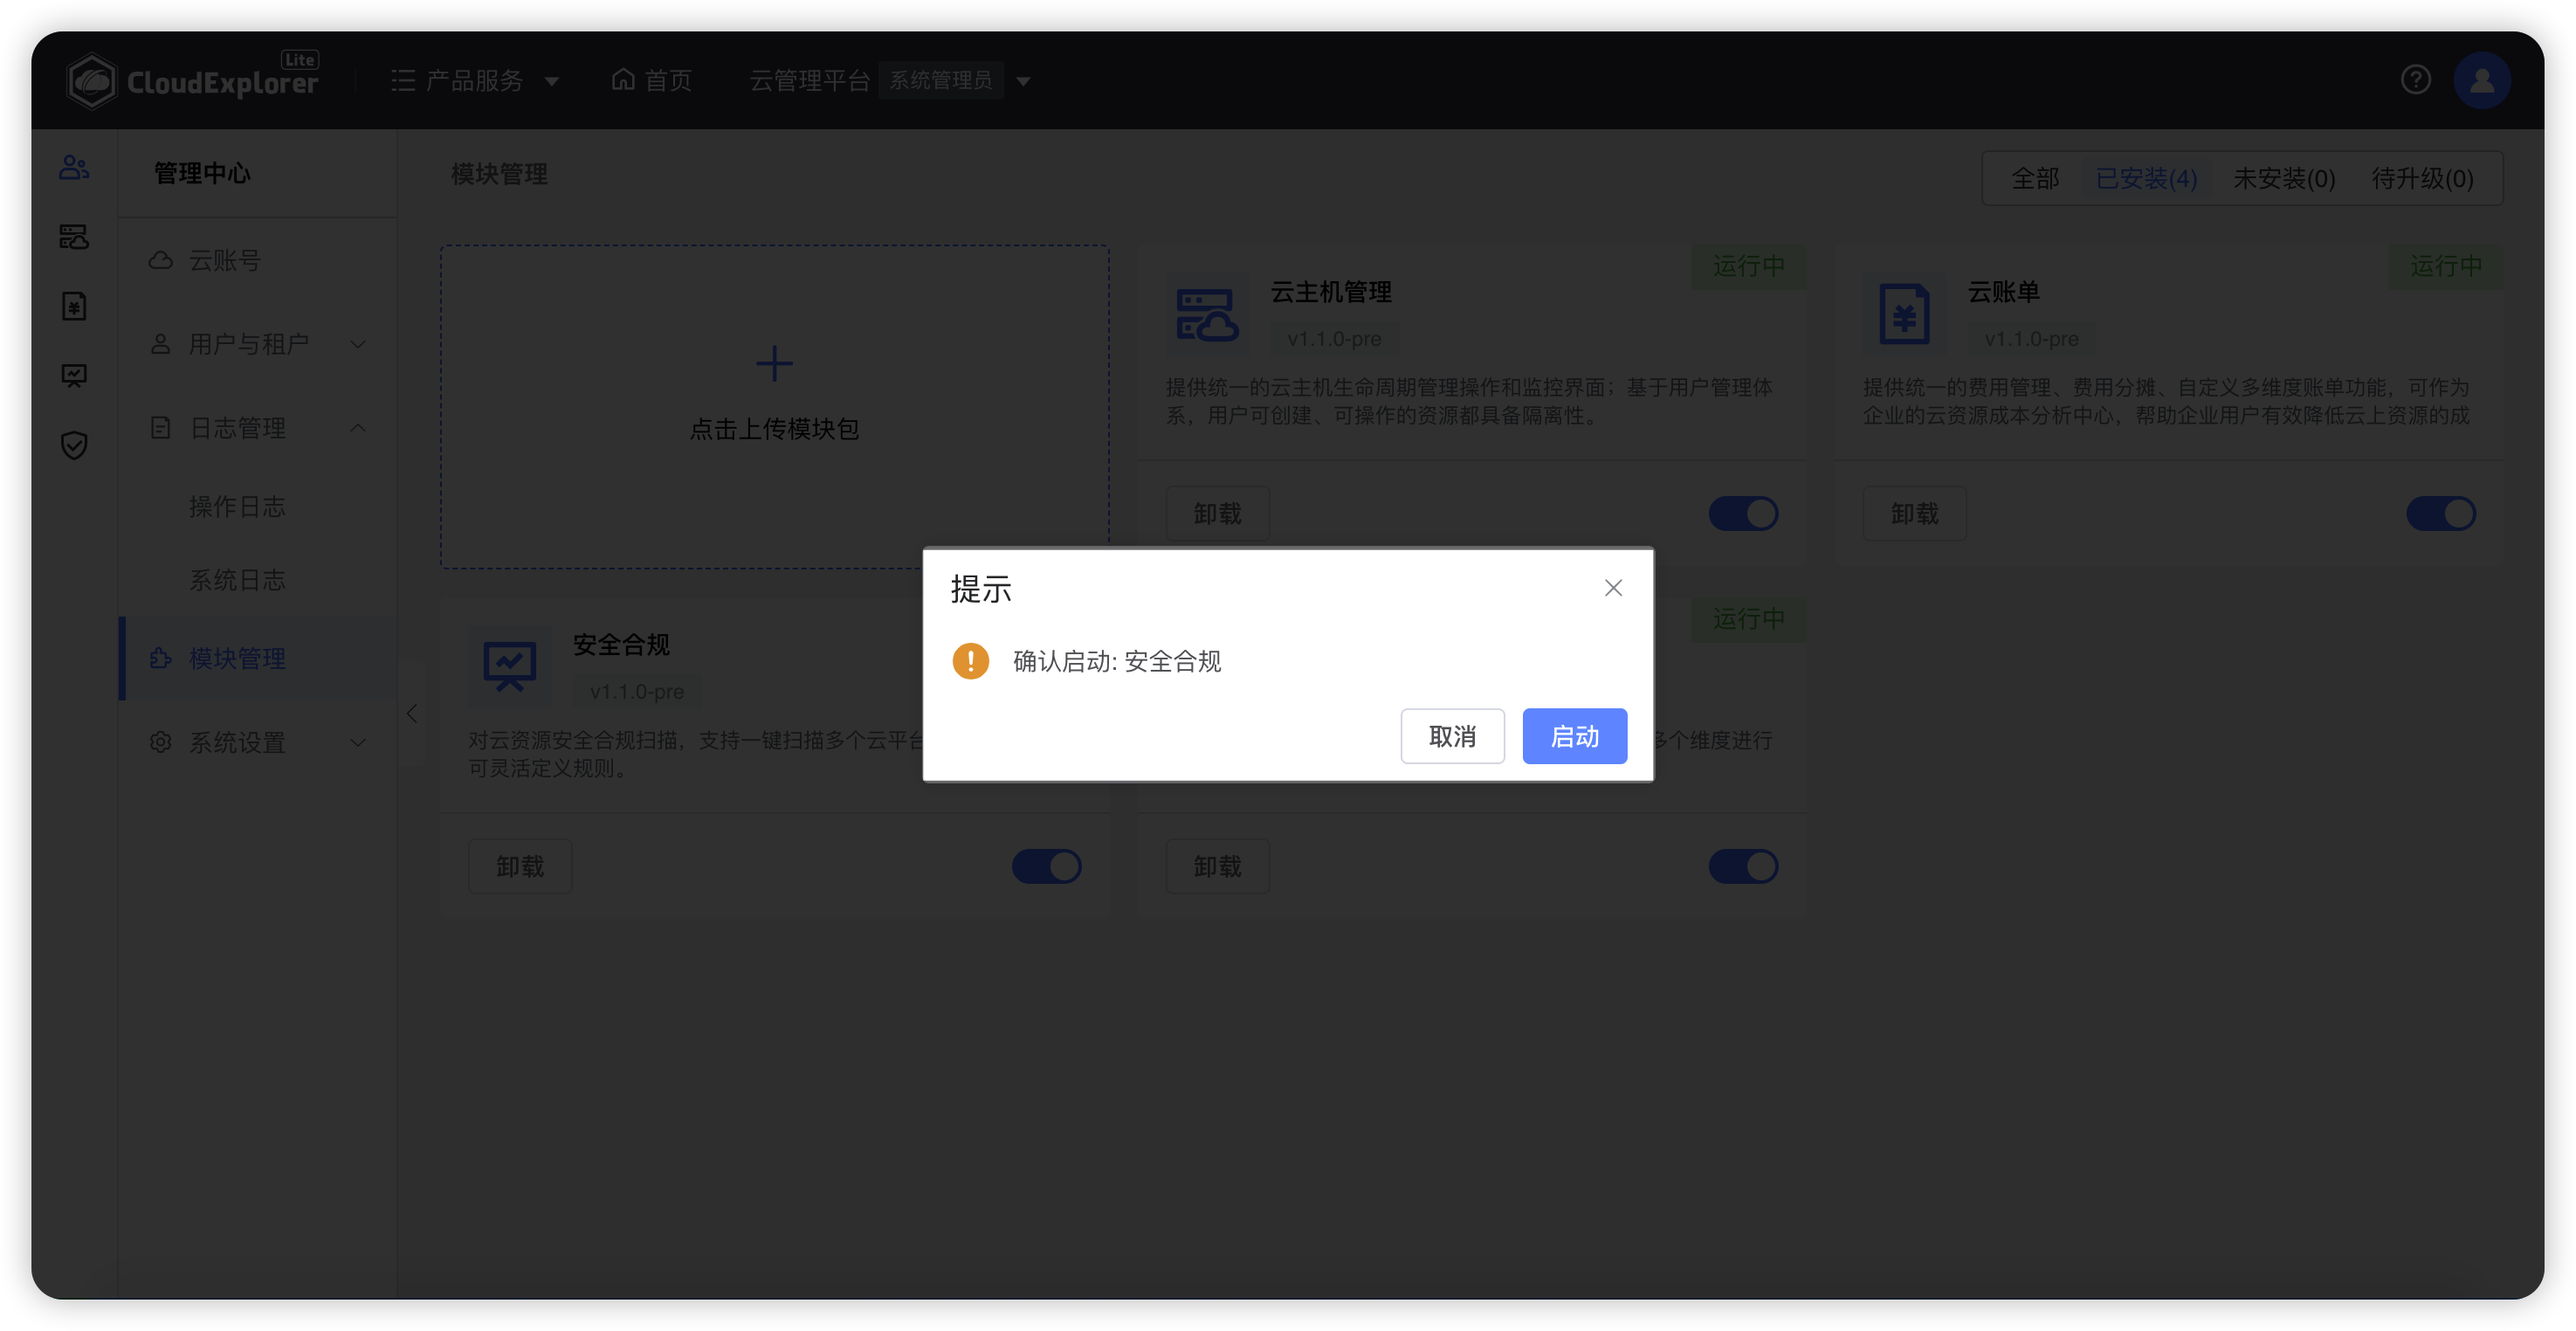Switch to the 未安装(0) tab
The width and height of the screenshot is (2576, 1331).
[2284, 178]
